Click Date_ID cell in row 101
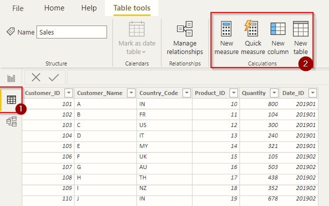This screenshot has height=206, width=329. point(299,104)
